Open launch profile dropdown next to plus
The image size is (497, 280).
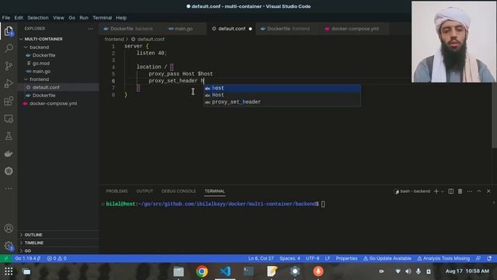pos(443,191)
